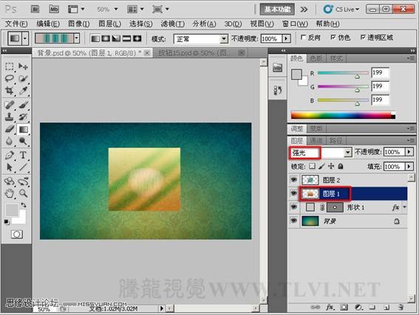
Task: Select the Horizontal Type tool
Action: pos(23,155)
